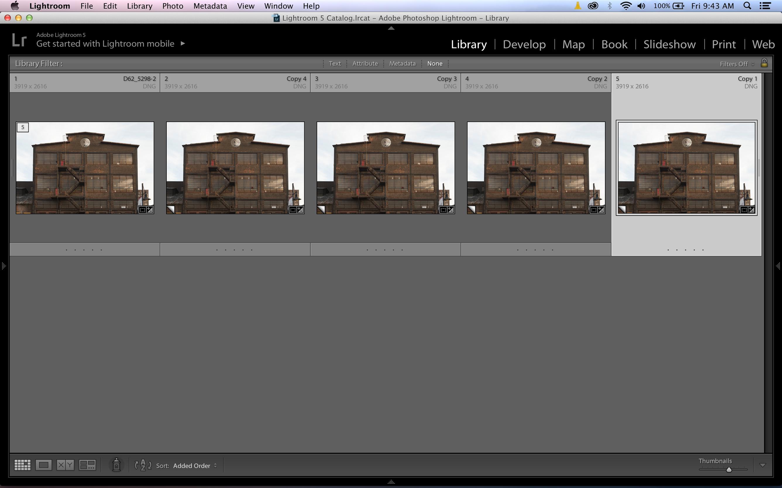Expand the toolbar content triangle menu

tap(762, 465)
